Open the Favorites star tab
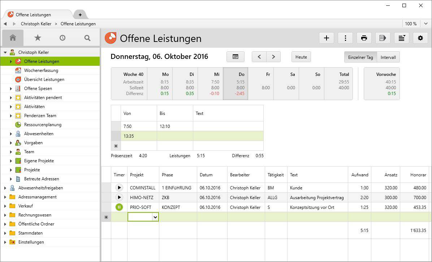 38,38
